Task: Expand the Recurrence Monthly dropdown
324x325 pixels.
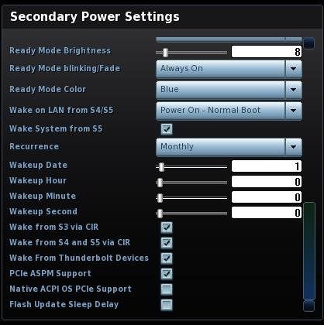Action: (229, 147)
